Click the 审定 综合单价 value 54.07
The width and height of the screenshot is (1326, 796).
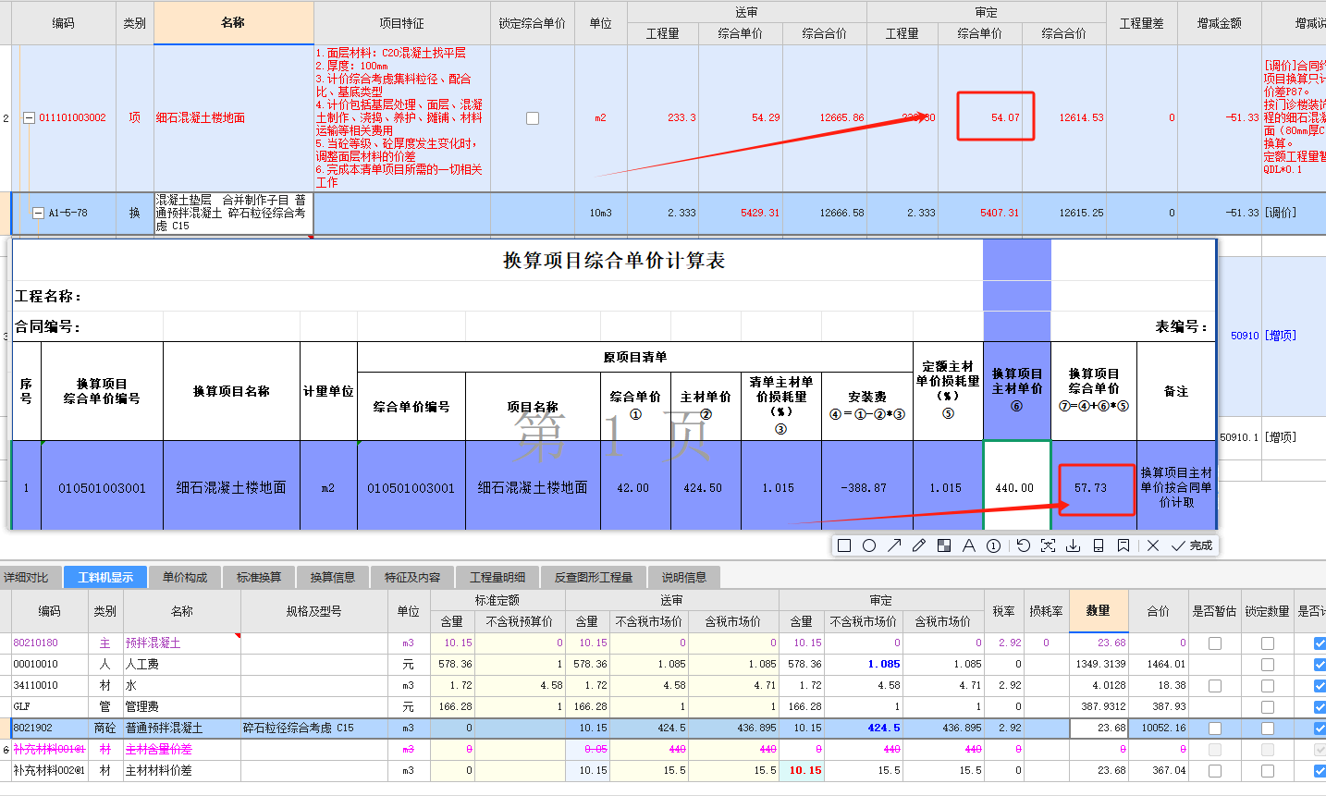(1005, 118)
